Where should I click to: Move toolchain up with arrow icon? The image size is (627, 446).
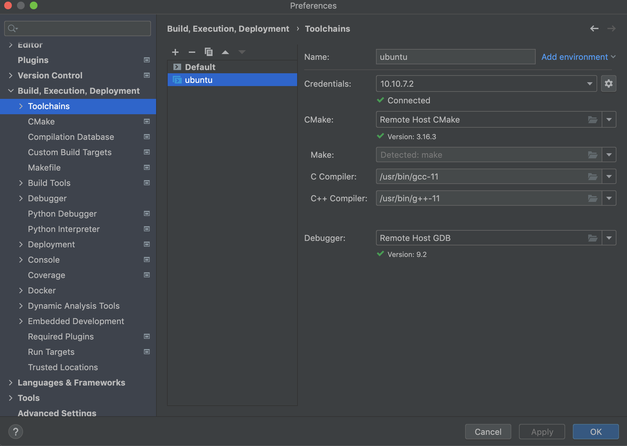click(225, 52)
